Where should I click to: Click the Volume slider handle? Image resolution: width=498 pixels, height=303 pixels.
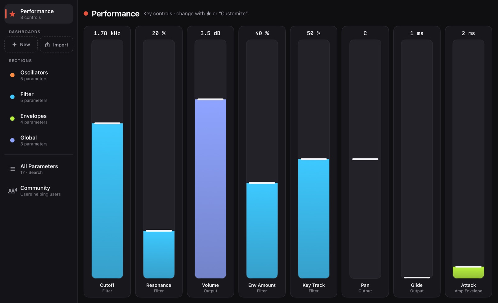(210, 99)
